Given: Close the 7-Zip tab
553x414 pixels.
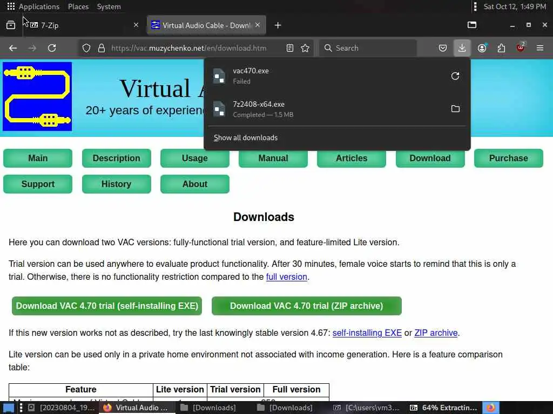Looking at the screenshot, I should [136, 25].
